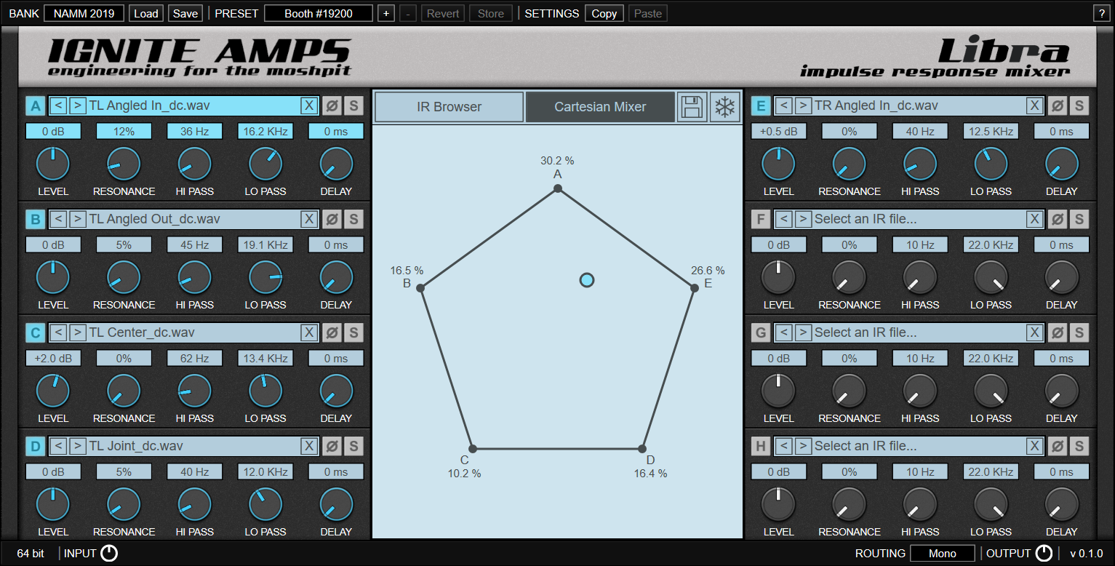Flip phase on slot D
1115x566 pixels.
(332, 446)
